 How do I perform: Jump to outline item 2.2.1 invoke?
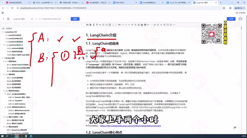[15, 78]
